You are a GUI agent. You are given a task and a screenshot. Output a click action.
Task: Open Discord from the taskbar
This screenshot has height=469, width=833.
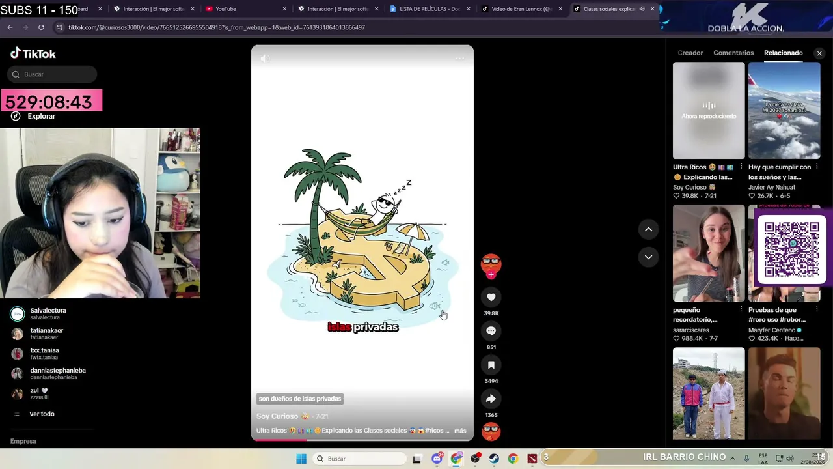click(437, 459)
